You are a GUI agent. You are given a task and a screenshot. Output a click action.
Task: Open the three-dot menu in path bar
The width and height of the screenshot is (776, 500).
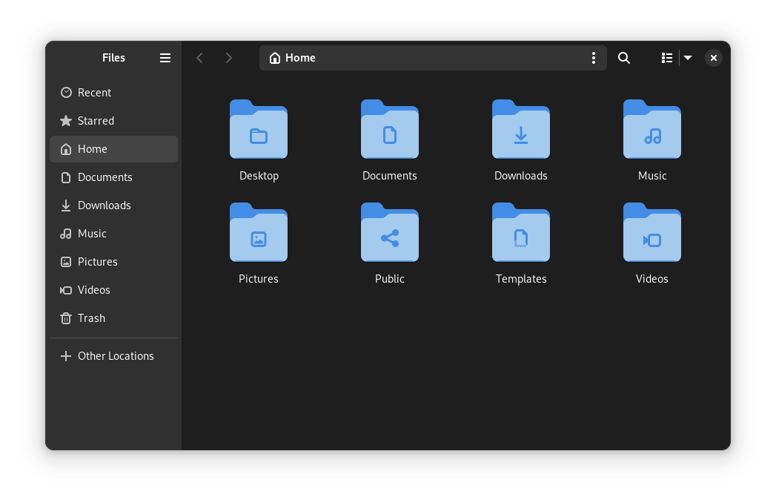point(593,58)
